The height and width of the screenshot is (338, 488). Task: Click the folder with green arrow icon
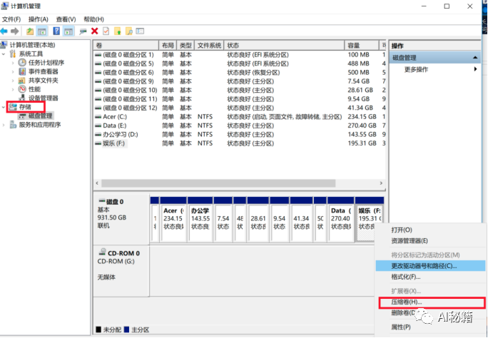(117, 31)
